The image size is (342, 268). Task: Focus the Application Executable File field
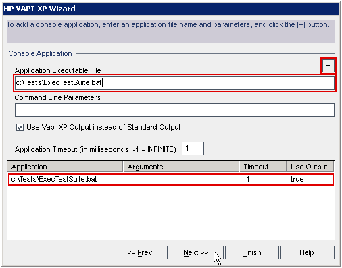tap(174, 83)
